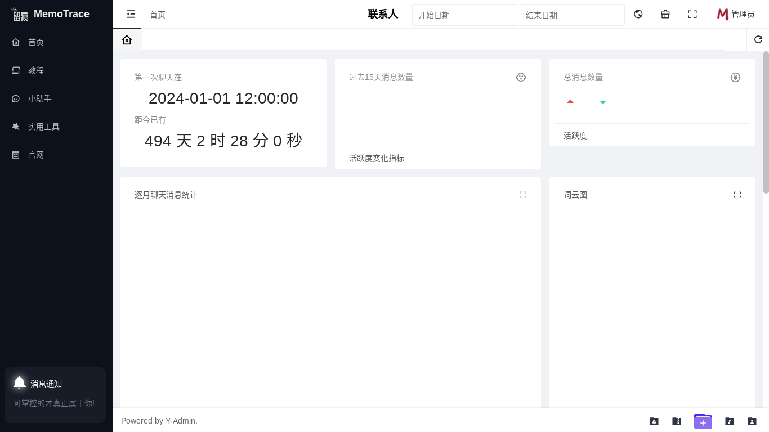Open 官网 in the sidebar
The width and height of the screenshot is (769, 432).
(56, 155)
